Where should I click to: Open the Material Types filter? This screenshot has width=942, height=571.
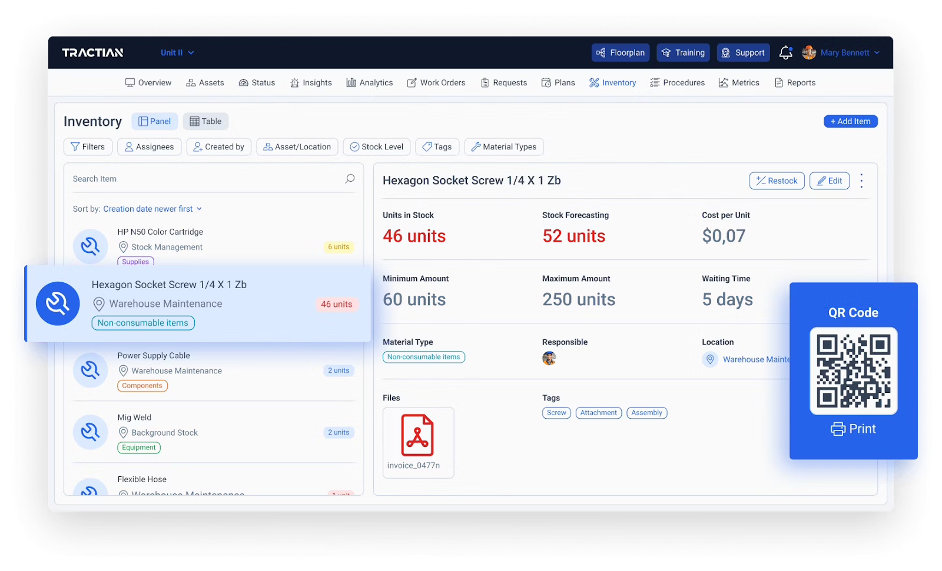(504, 147)
